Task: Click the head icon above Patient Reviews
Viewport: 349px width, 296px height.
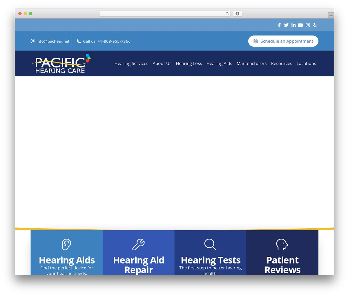Action: coord(282,244)
